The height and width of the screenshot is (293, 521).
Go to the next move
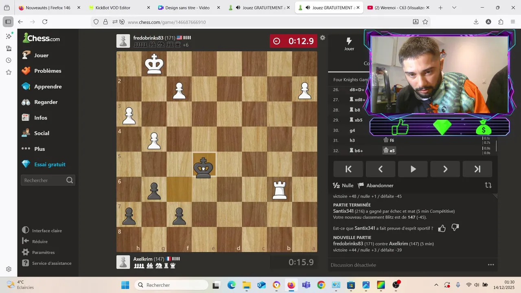pyautogui.click(x=445, y=169)
